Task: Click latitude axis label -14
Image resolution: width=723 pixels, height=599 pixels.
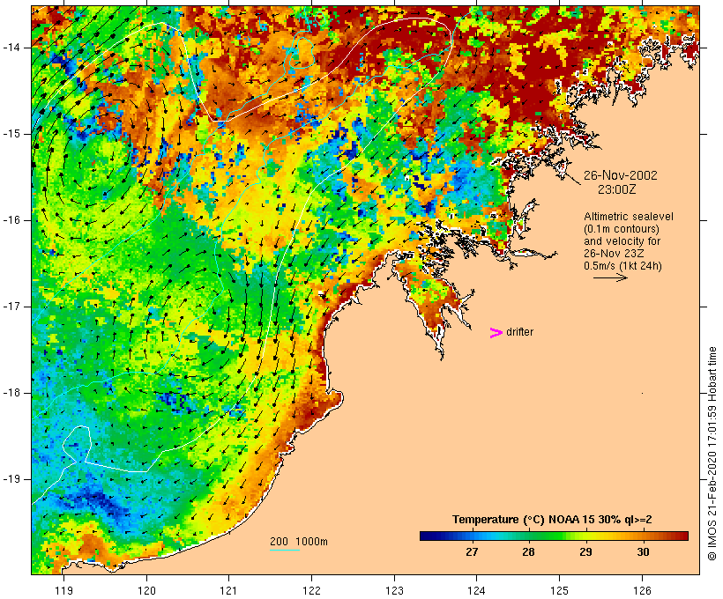Action: tap(11, 48)
